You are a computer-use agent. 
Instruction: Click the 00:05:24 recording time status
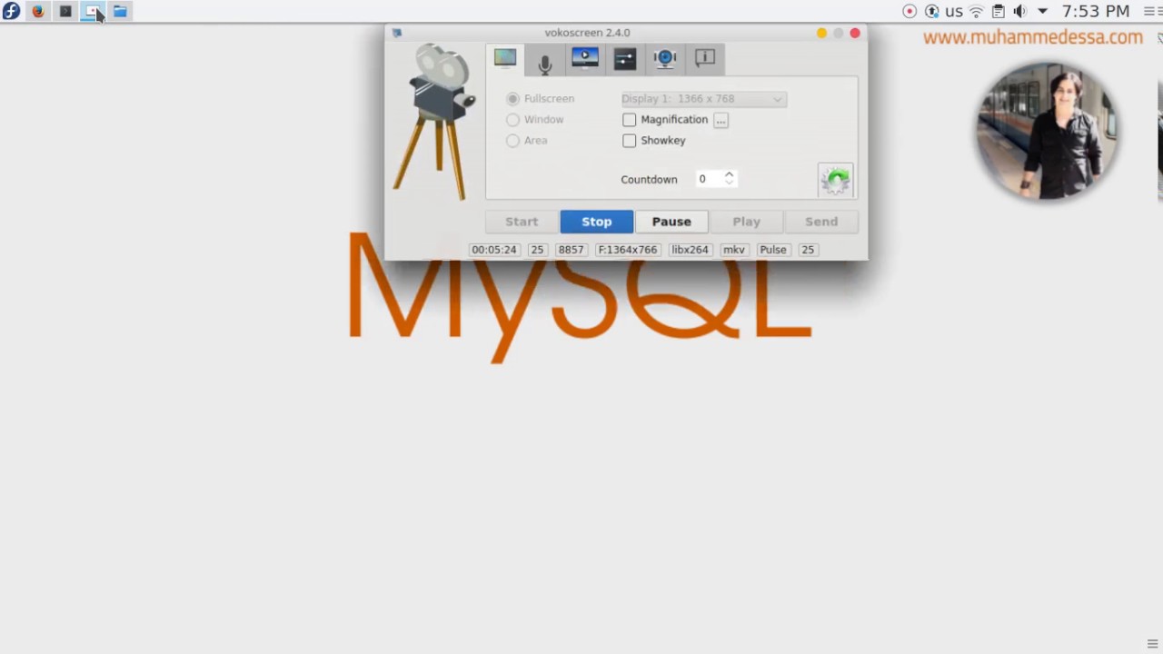click(x=494, y=250)
